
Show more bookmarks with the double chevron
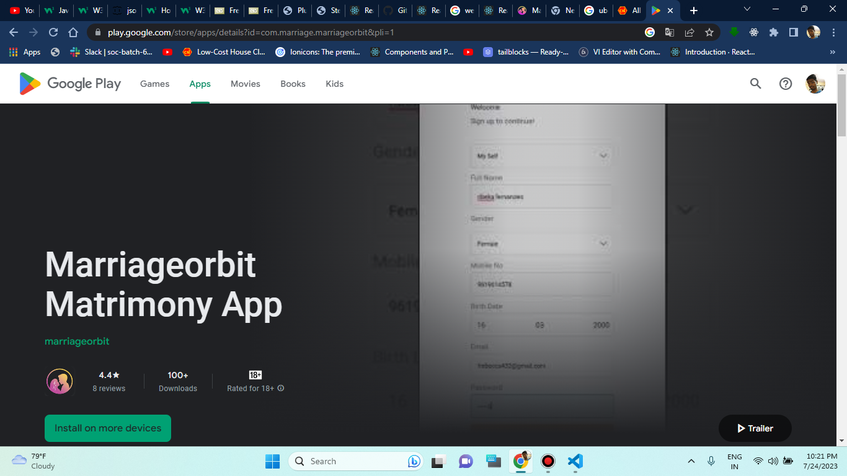coord(832,52)
